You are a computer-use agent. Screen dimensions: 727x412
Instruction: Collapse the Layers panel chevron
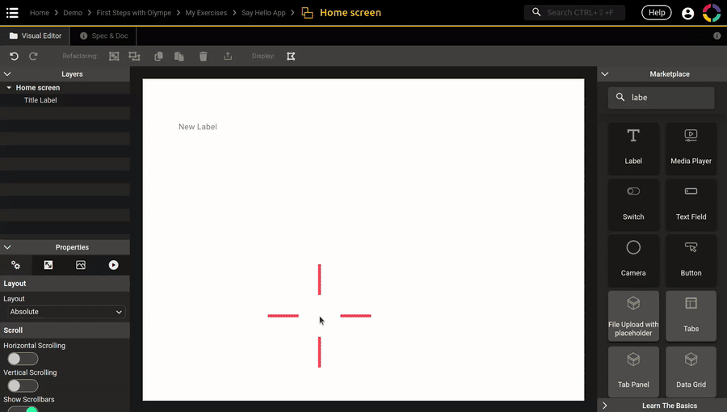[7, 74]
